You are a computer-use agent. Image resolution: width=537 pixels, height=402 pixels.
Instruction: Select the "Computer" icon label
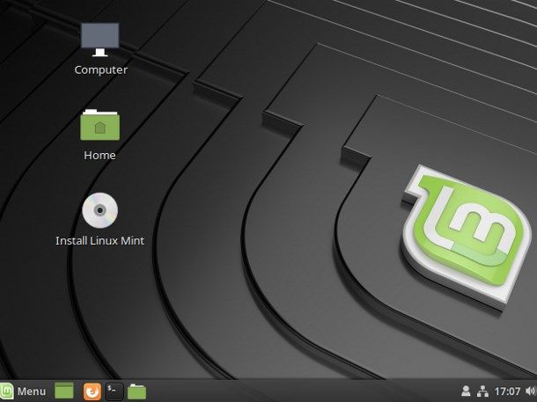(100, 69)
